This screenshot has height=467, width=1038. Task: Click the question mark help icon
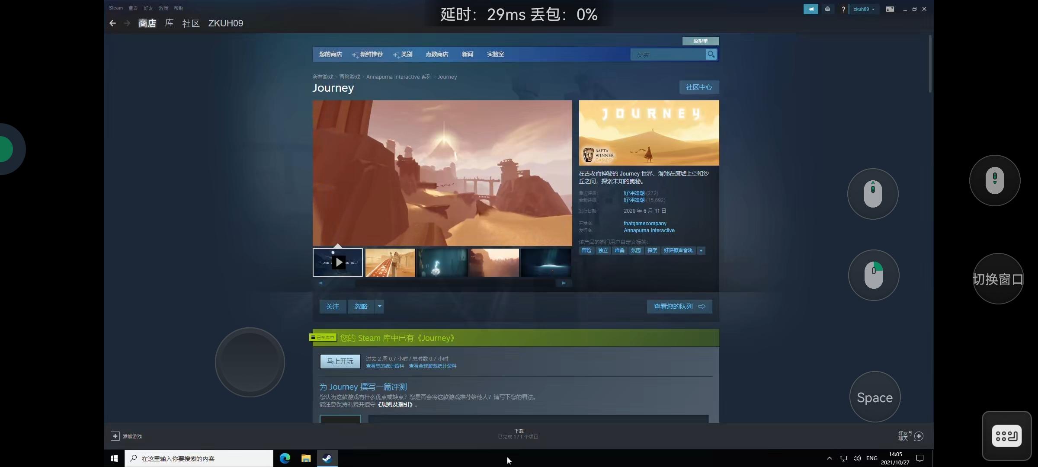[x=843, y=9]
